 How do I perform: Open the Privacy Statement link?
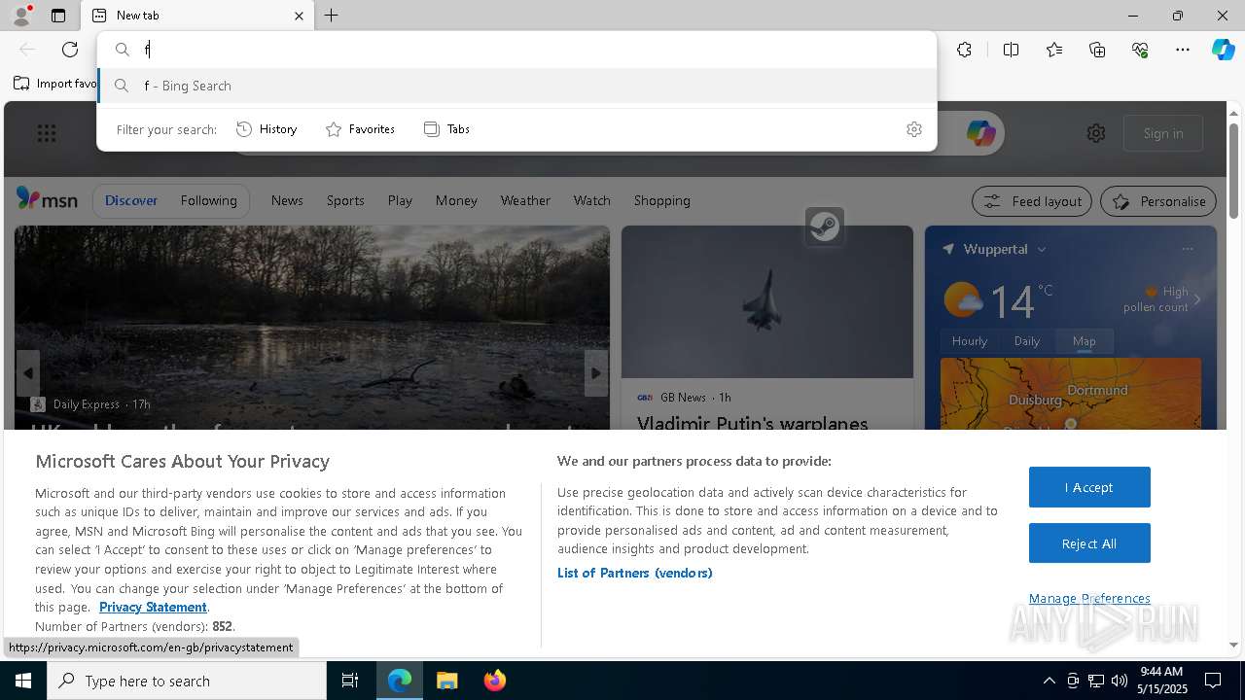[x=153, y=607]
